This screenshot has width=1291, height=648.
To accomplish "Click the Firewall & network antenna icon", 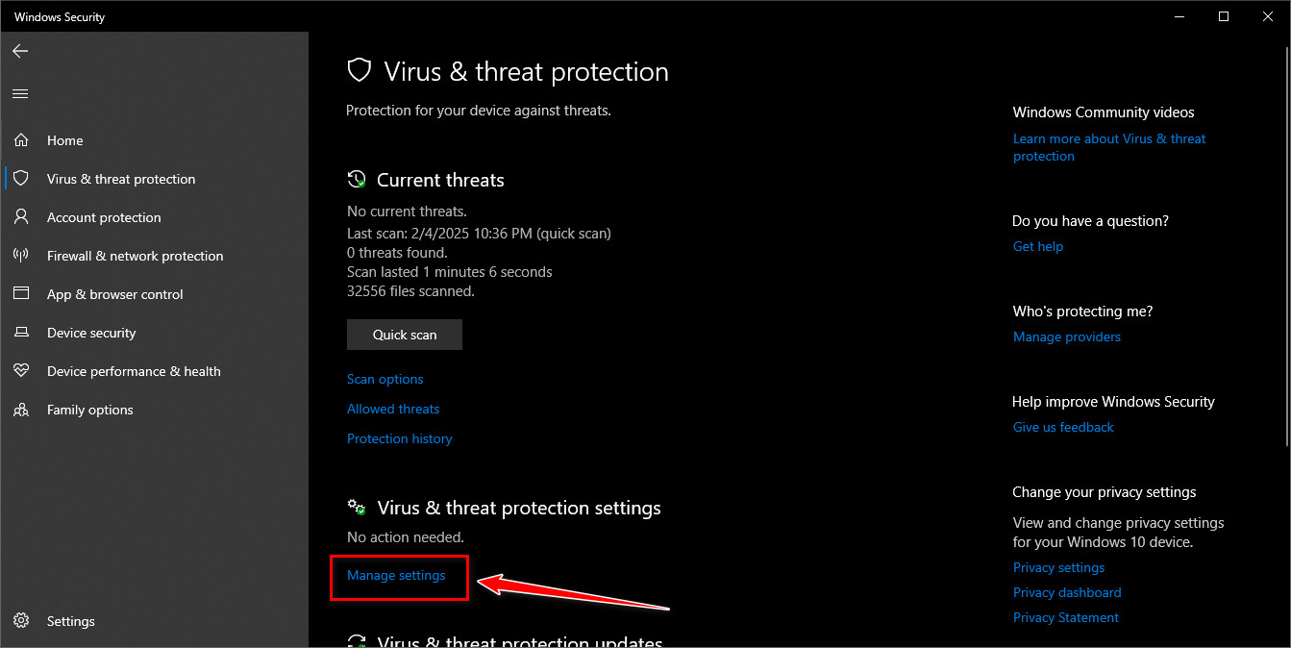I will (21, 256).
